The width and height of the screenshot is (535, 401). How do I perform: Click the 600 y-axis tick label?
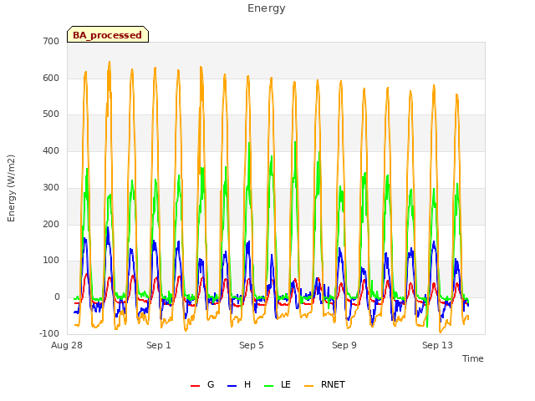coord(51,78)
